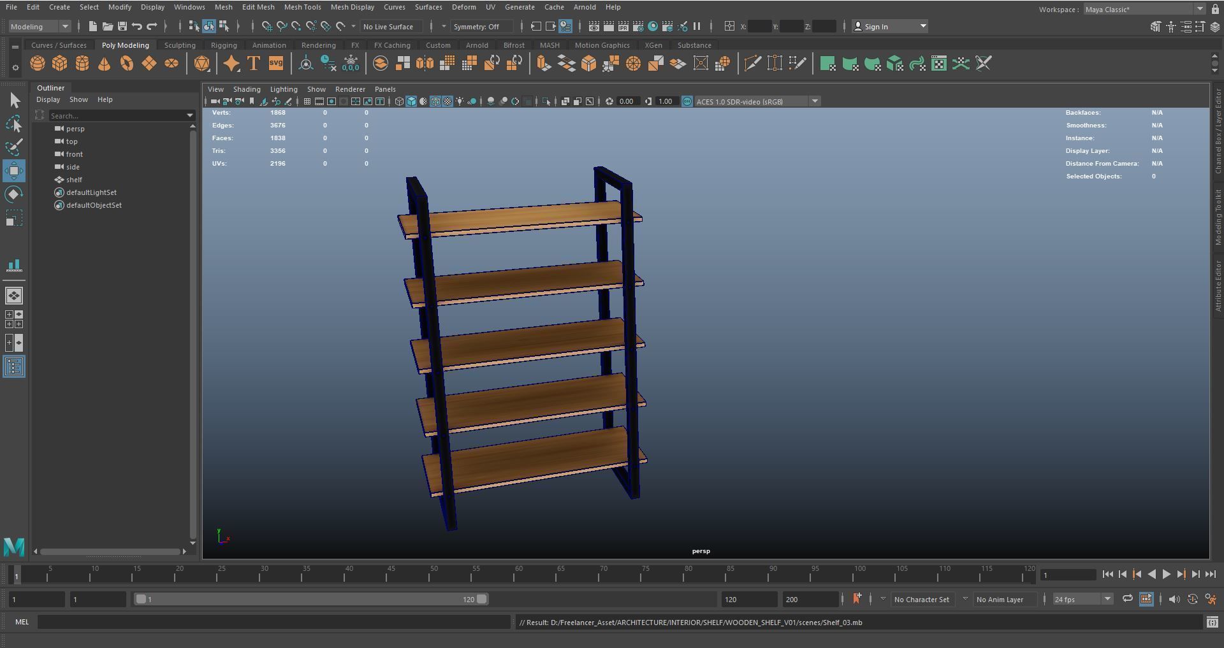Toggle the viewport grid display
The width and height of the screenshot is (1224, 648).
coord(307,101)
